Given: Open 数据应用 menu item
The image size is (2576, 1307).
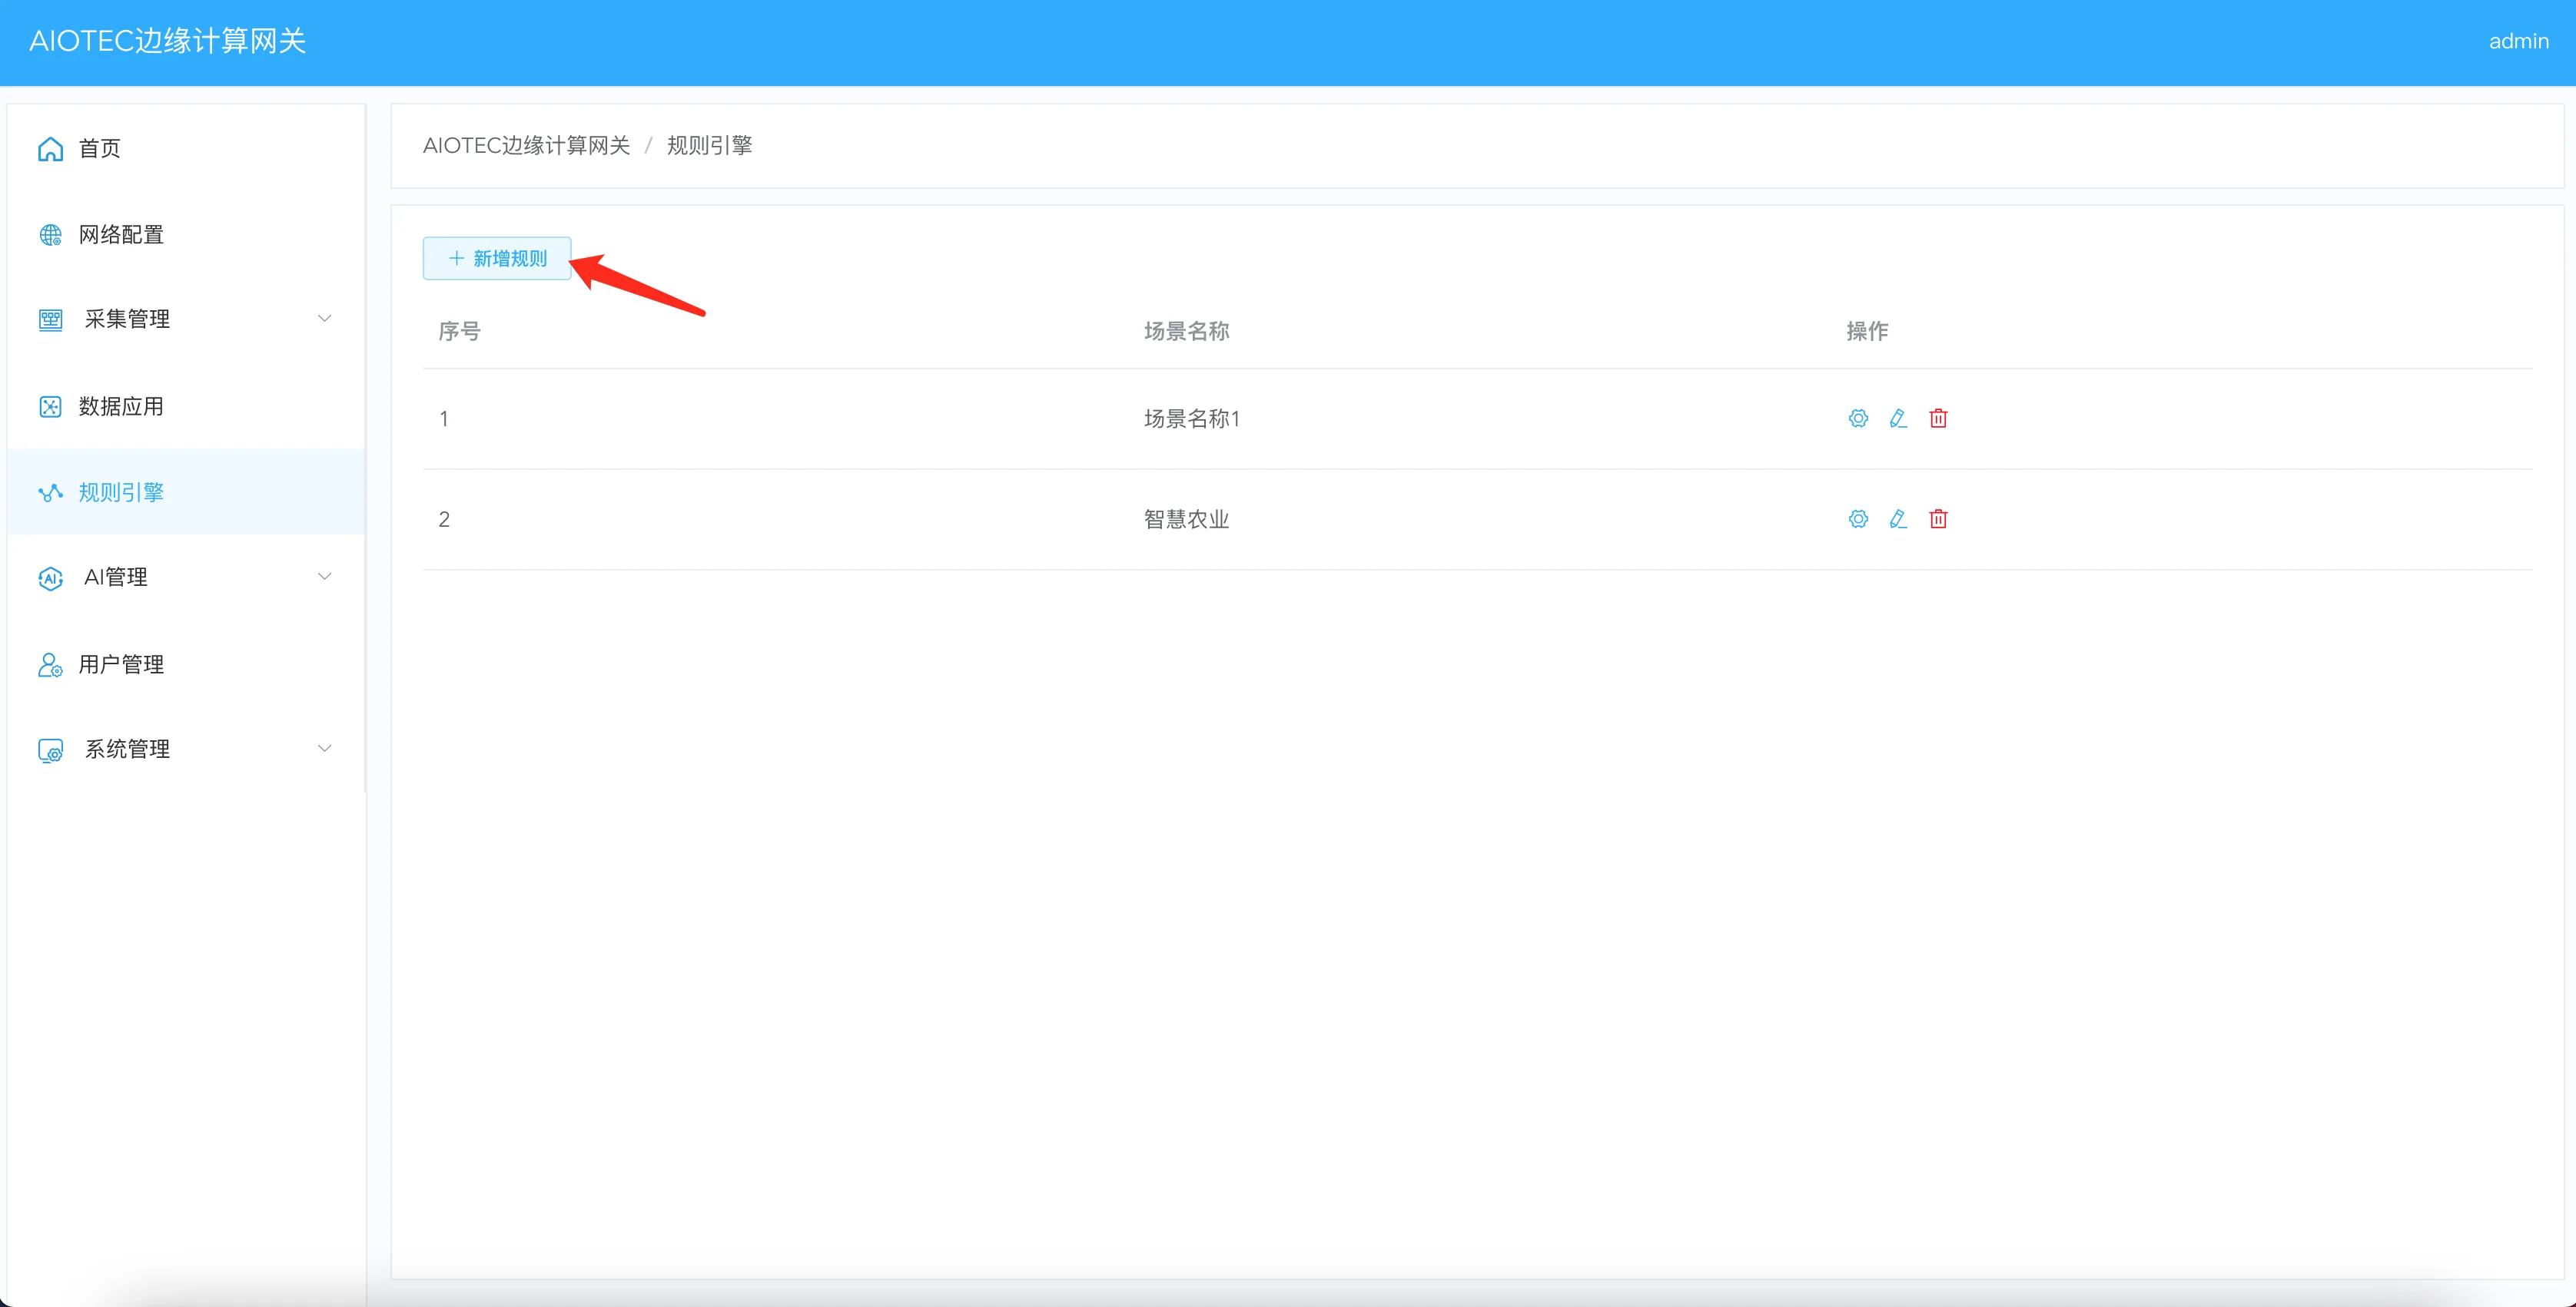Looking at the screenshot, I should coord(121,407).
